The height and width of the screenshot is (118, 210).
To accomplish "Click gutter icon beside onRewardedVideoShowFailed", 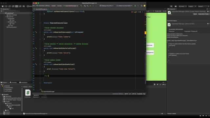I will [x=36, y=64].
